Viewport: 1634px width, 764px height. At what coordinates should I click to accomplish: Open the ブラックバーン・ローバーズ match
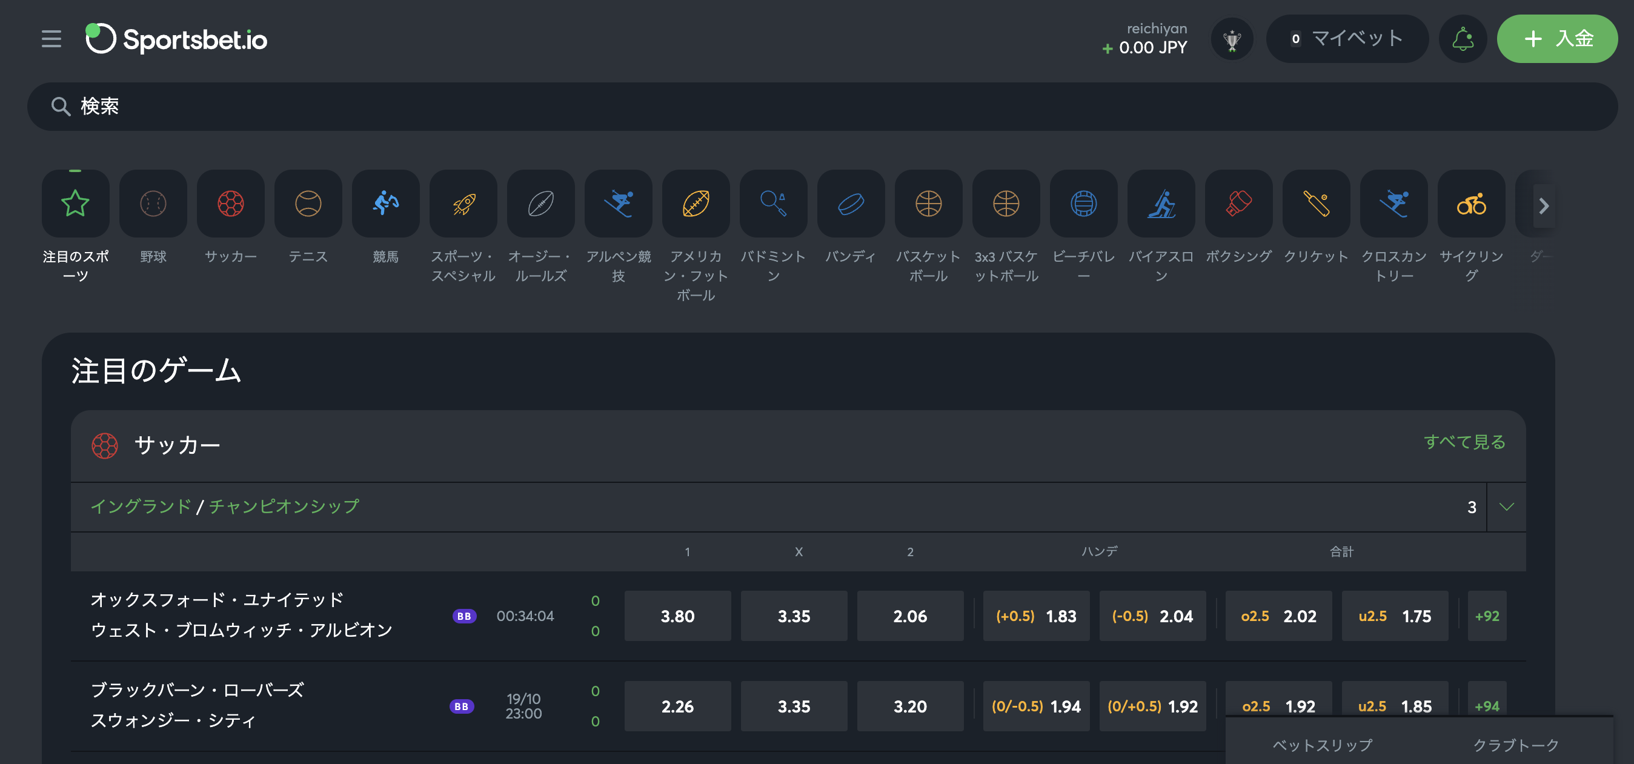coord(198,689)
